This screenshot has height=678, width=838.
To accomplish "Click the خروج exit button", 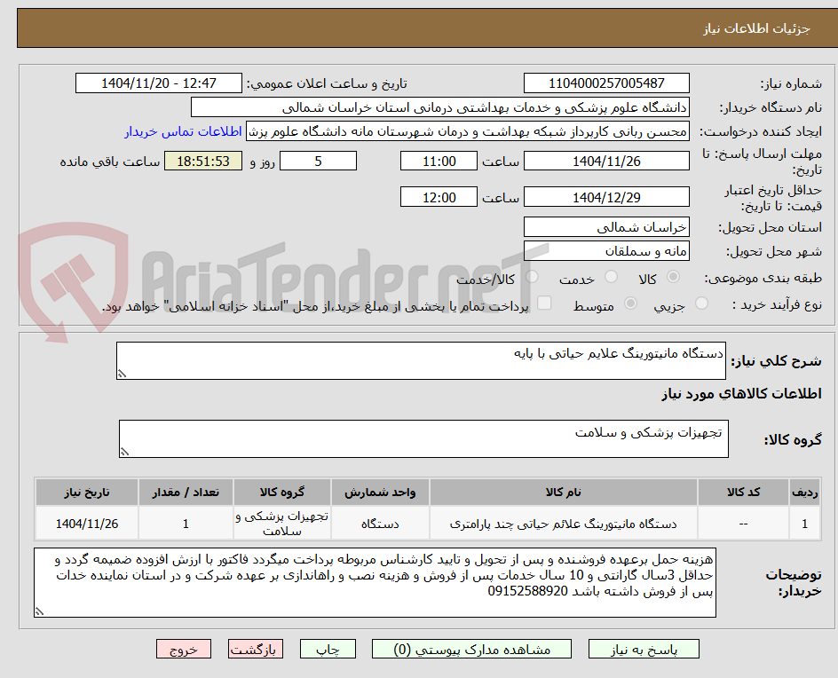I will (x=184, y=649).
